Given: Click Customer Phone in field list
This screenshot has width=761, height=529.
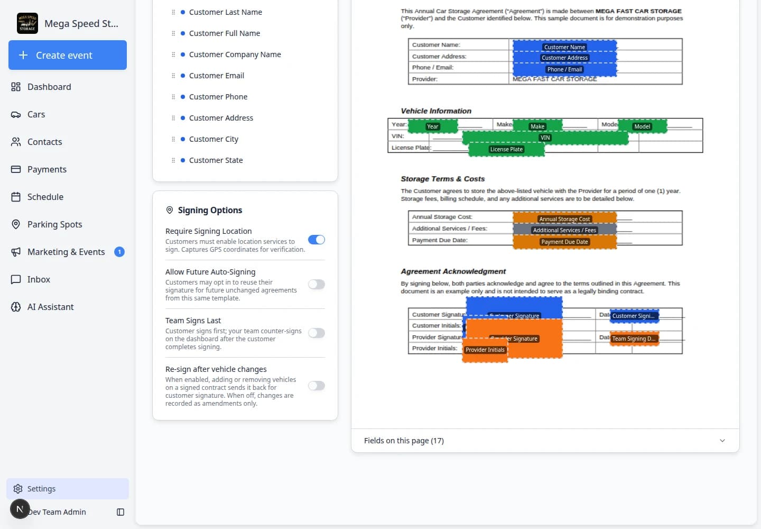Looking at the screenshot, I should tap(218, 97).
